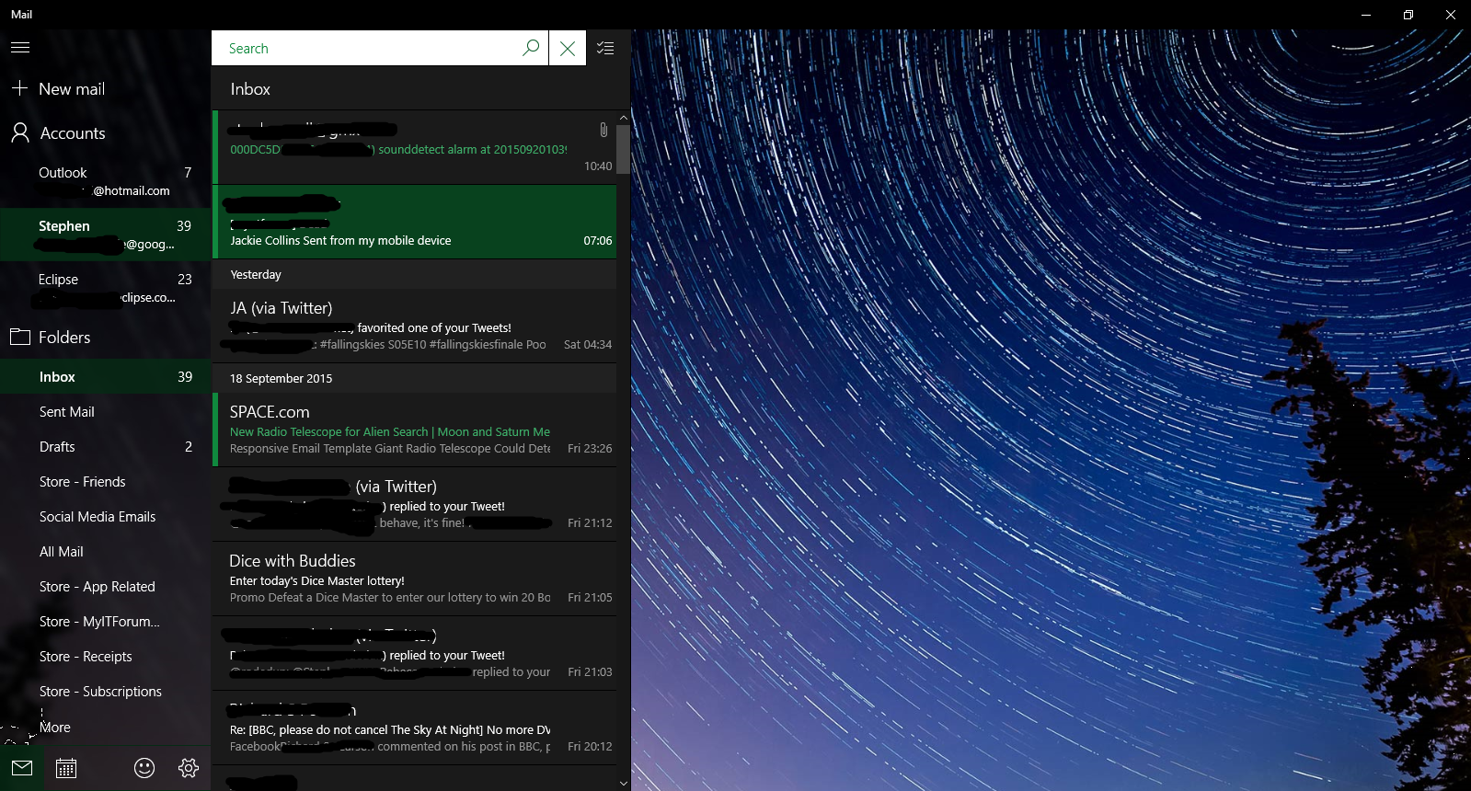Open the Twitter reply email at Fri 21:03
This screenshot has height=791, width=1471.
(x=414, y=653)
